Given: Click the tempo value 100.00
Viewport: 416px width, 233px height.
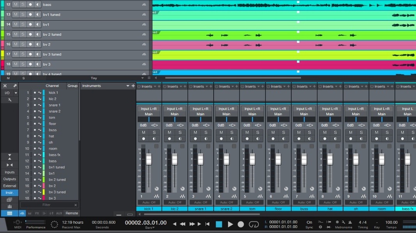Looking at the screenshot, I should tap(391, 222).
